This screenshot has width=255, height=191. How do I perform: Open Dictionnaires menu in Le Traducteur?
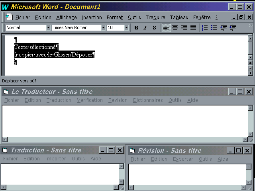point(148,100)
